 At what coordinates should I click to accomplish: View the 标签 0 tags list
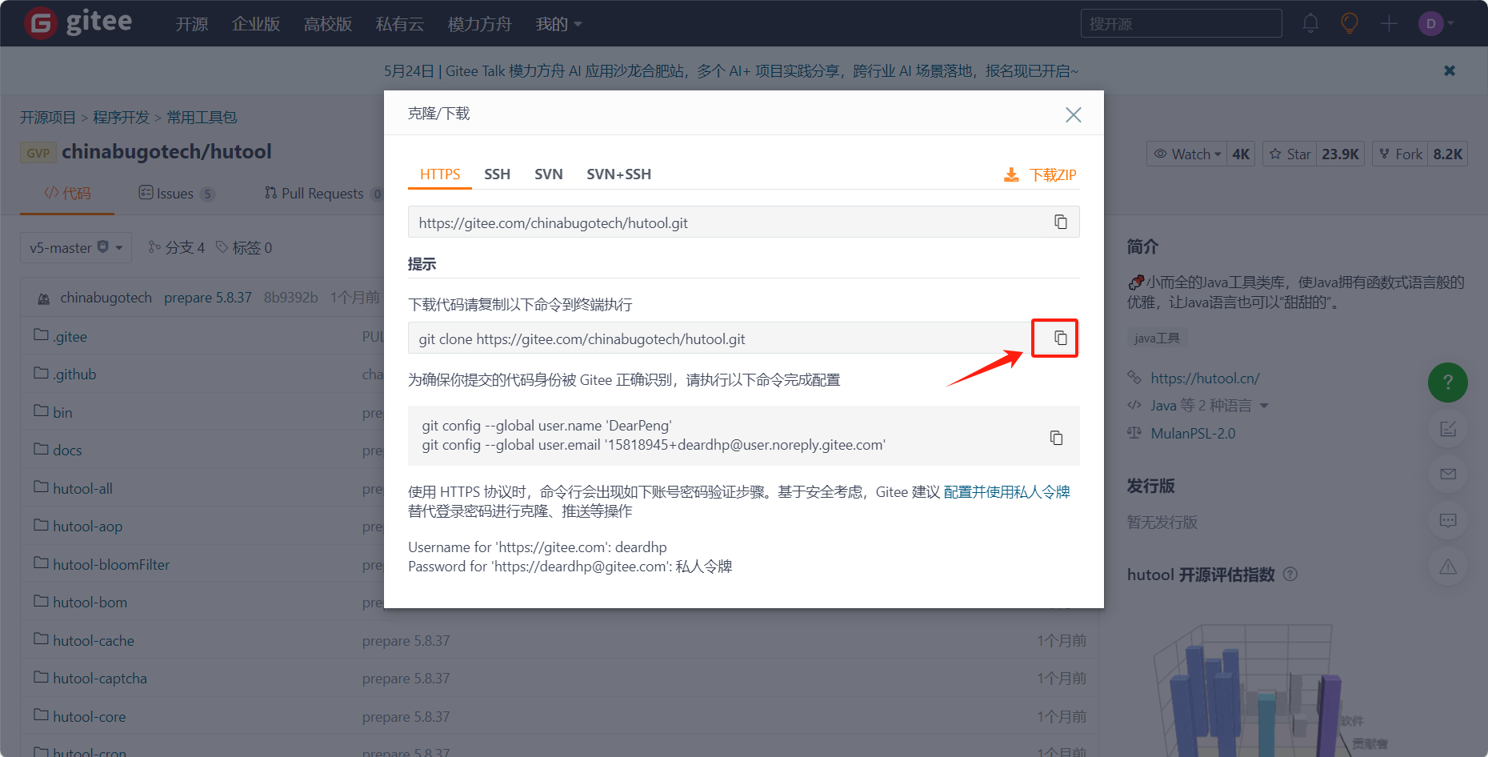click(x=244, y=247)
